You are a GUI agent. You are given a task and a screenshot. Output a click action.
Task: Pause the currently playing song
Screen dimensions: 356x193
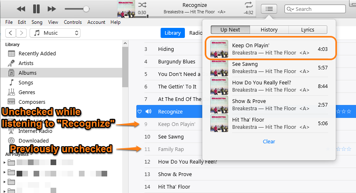36,9
